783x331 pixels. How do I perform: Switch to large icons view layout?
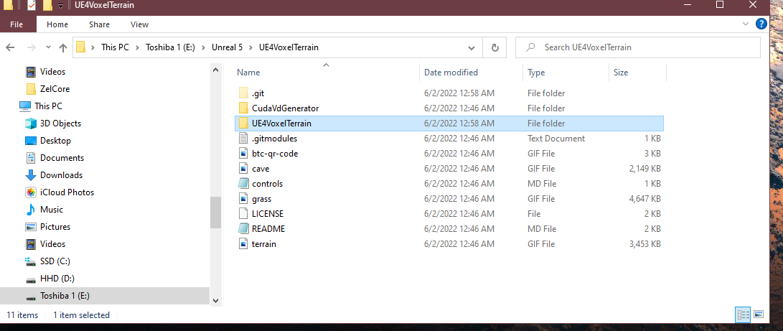[x=759, y=314]
